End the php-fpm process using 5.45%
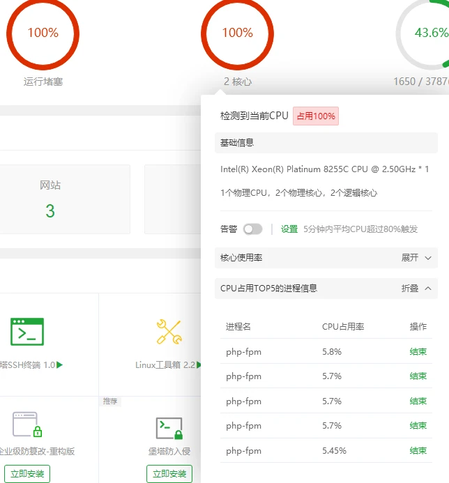Screen dimensions: 449x483 418,451
